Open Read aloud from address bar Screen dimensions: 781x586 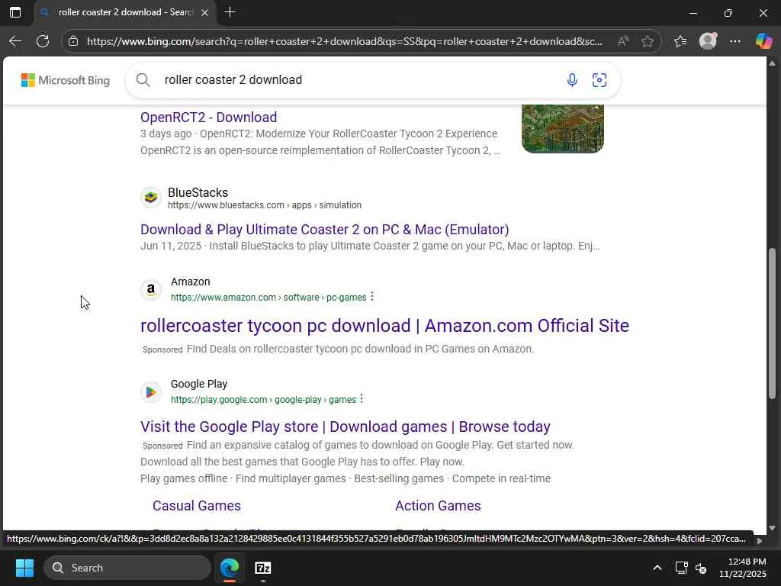tap(622, 41)
